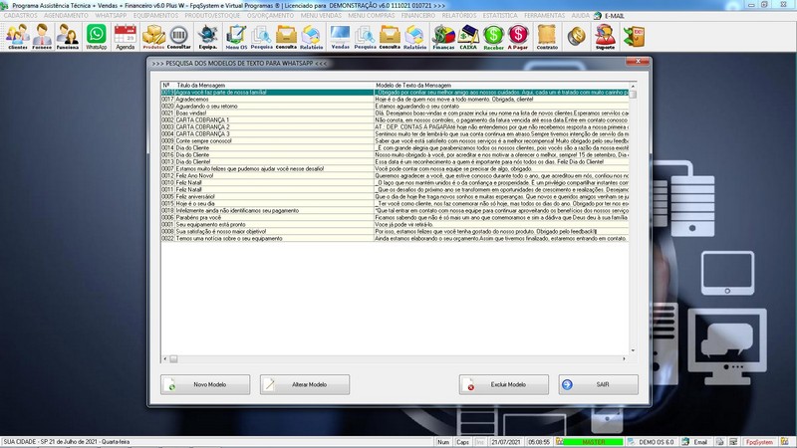This screenshot has width=797, height=448.
Task: Click the exit door toolbar icon
Action: [635, 37]
